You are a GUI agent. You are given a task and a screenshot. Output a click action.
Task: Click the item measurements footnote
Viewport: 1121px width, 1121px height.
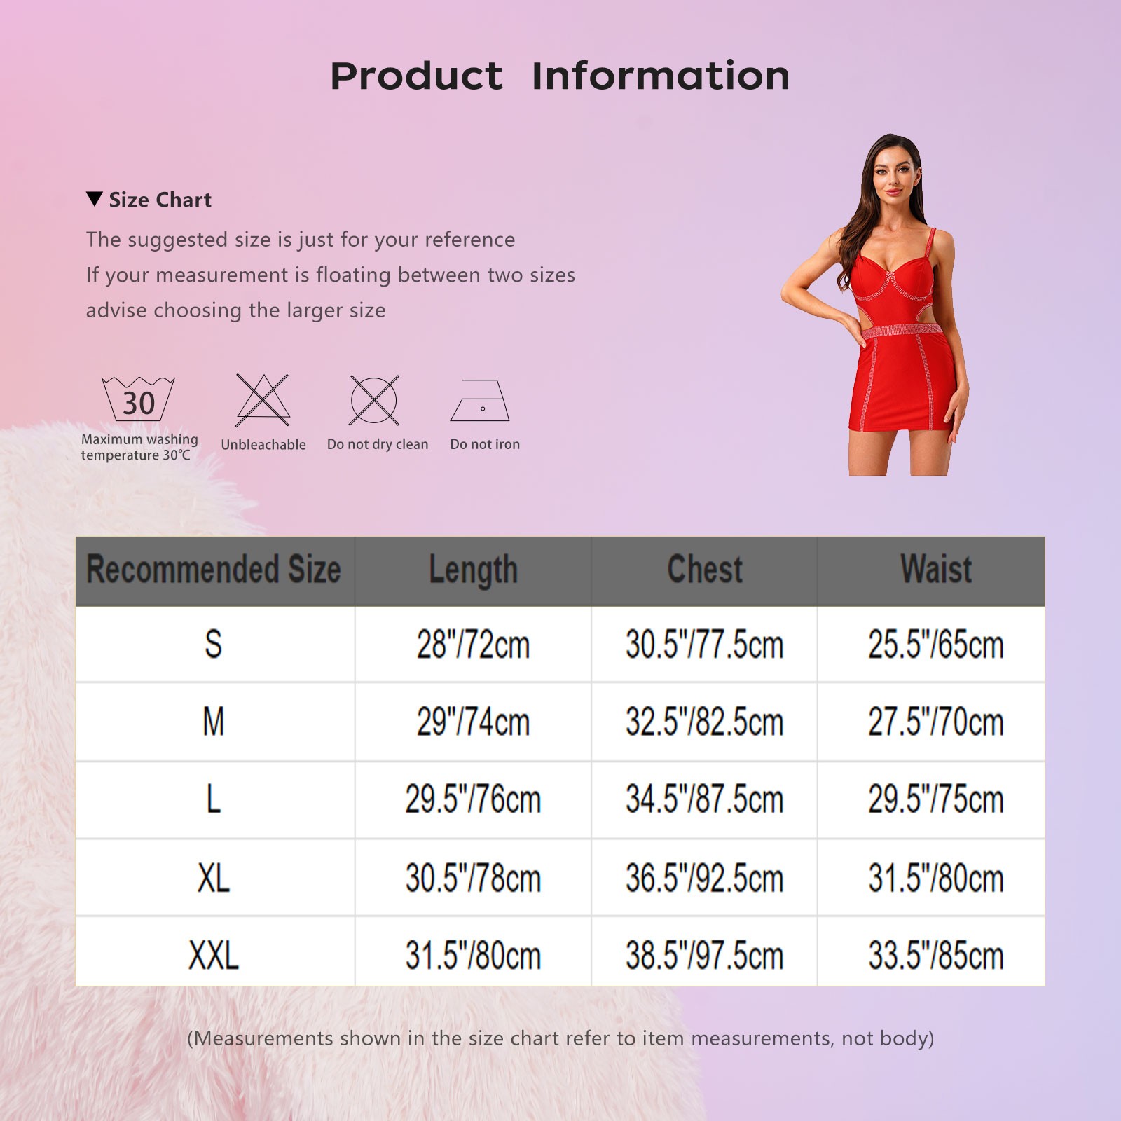coord(560,1038)
